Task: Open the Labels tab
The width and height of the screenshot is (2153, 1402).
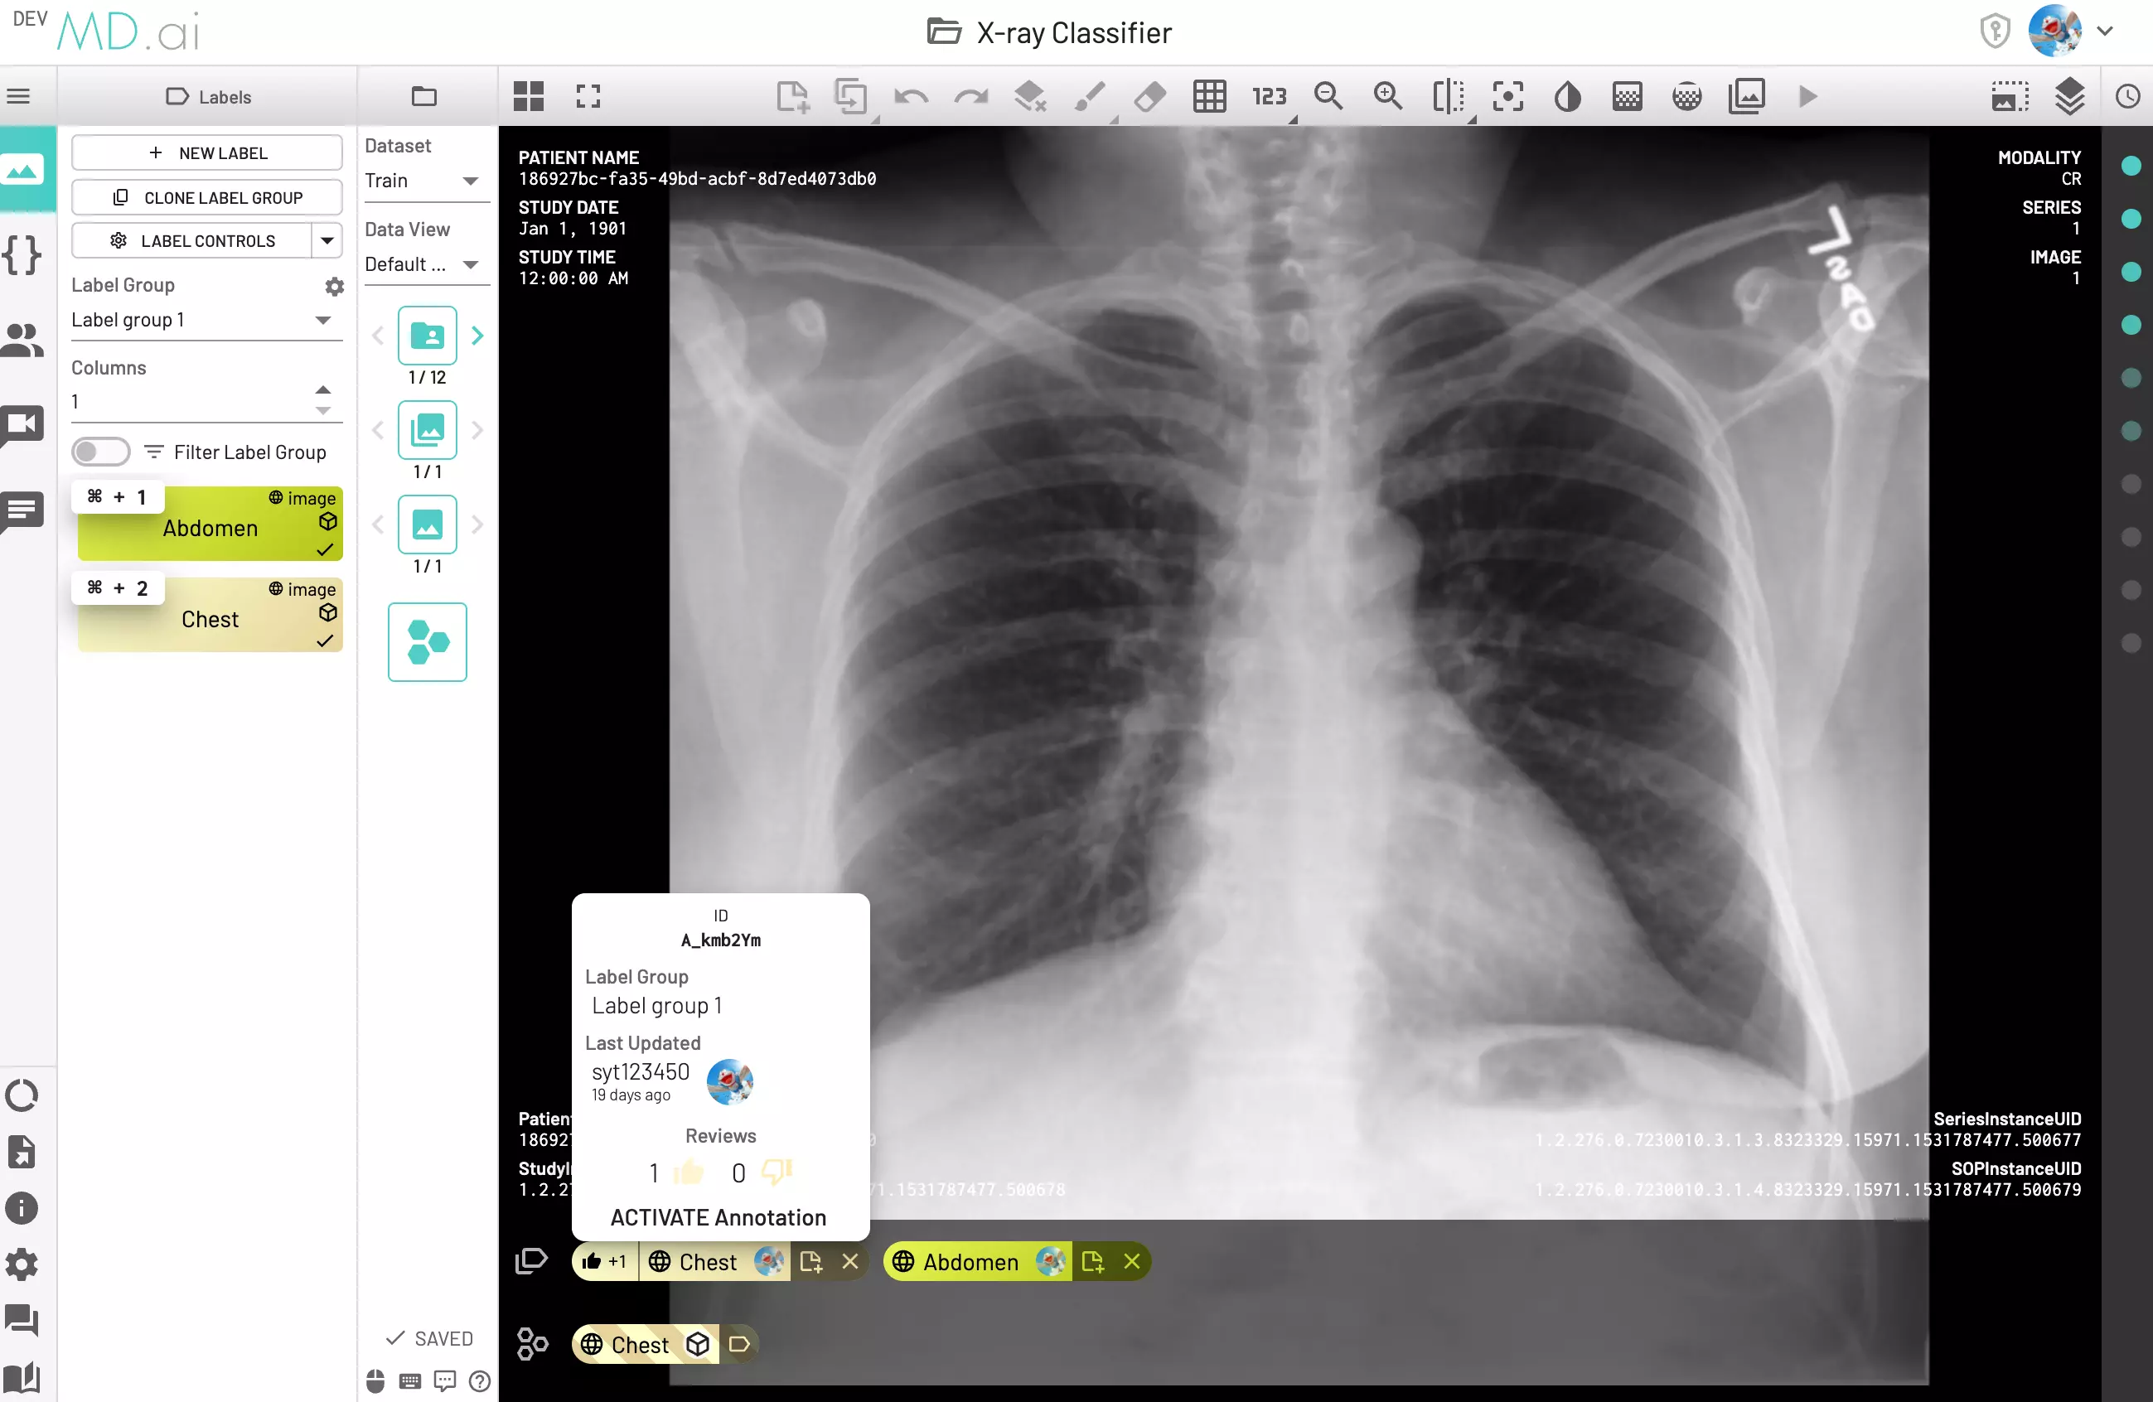Action: click(x=208, y=97)
